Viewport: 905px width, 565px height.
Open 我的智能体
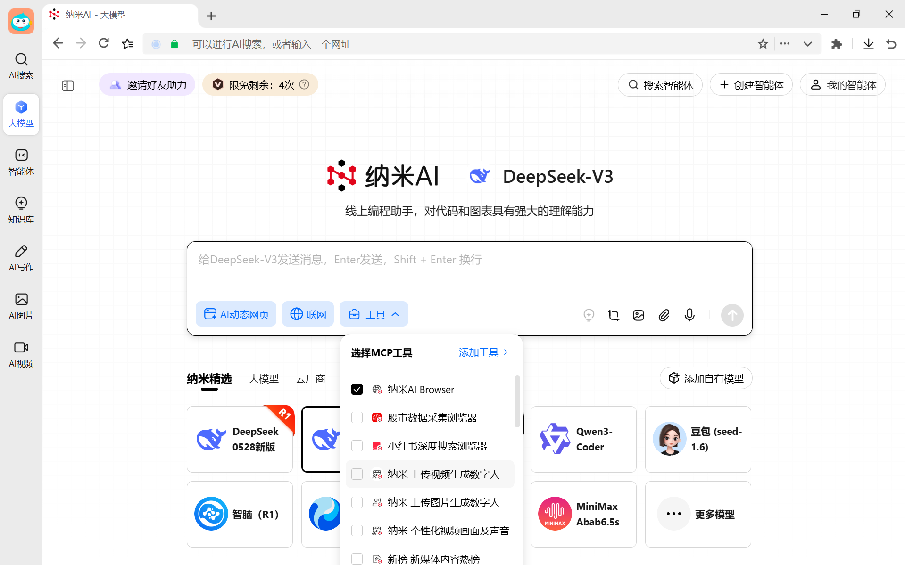click(843, 85)
